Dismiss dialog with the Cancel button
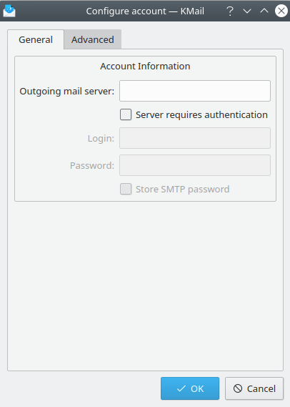Screen dimensions: 290x407 [x=254, y=388]
